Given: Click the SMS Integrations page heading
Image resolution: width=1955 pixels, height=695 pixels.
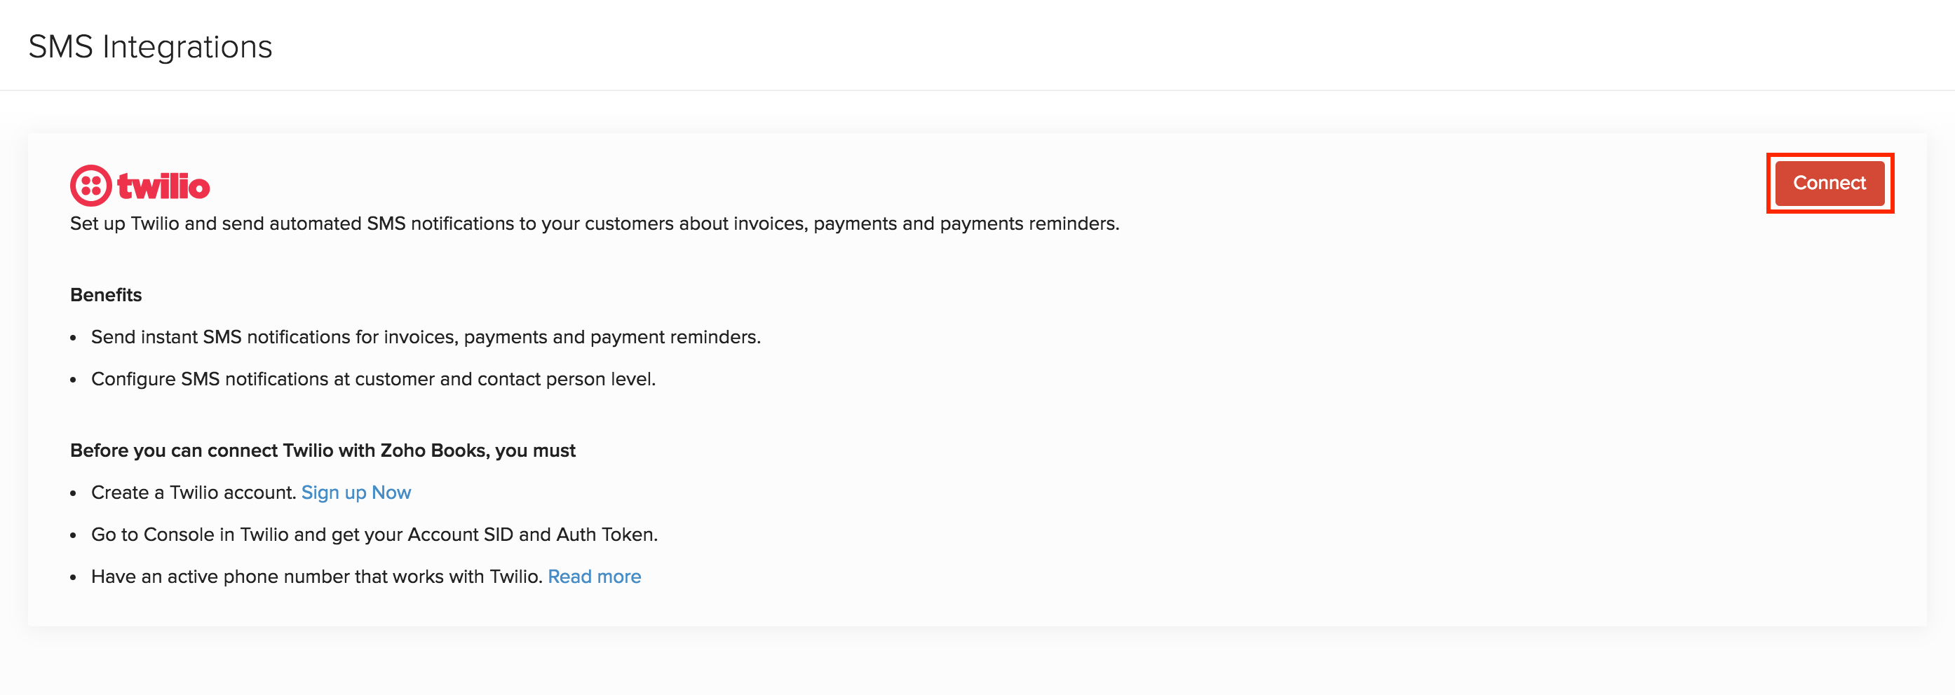Looking at the screenshot, I should [x=150, y=47].
